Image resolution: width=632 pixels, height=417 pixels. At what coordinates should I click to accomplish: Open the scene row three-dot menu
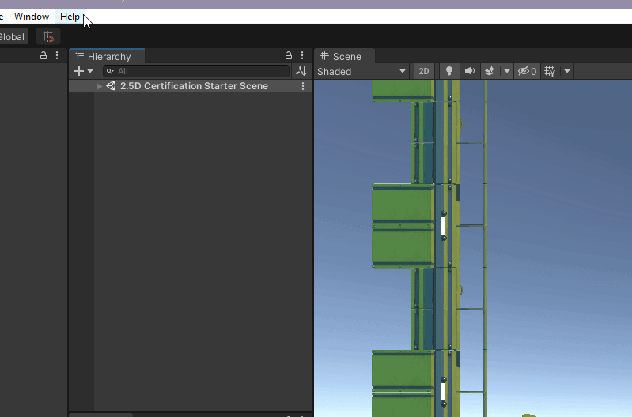pos(303,86)
